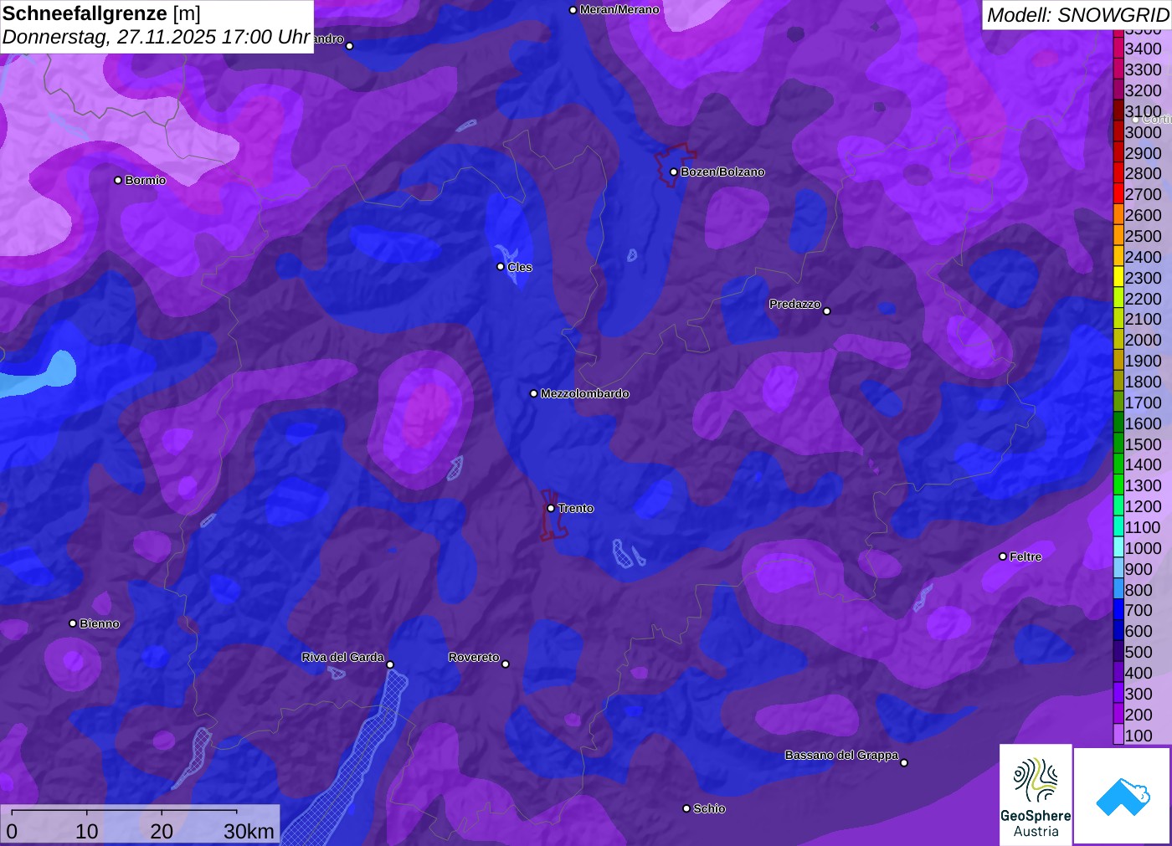Select the Bozen/Bolzano city marker dot
The height and width of the screenshot is (846, 1172).
(674, 172)
